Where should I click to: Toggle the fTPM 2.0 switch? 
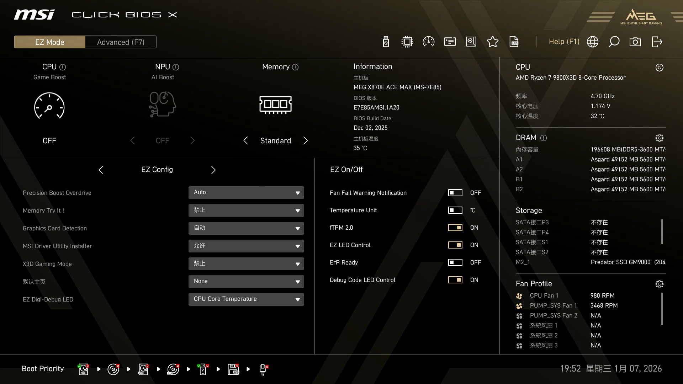click(x=455, y=228)
